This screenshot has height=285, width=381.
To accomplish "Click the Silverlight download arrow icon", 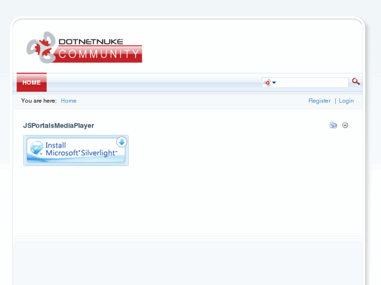I will (x=122, y=142).
